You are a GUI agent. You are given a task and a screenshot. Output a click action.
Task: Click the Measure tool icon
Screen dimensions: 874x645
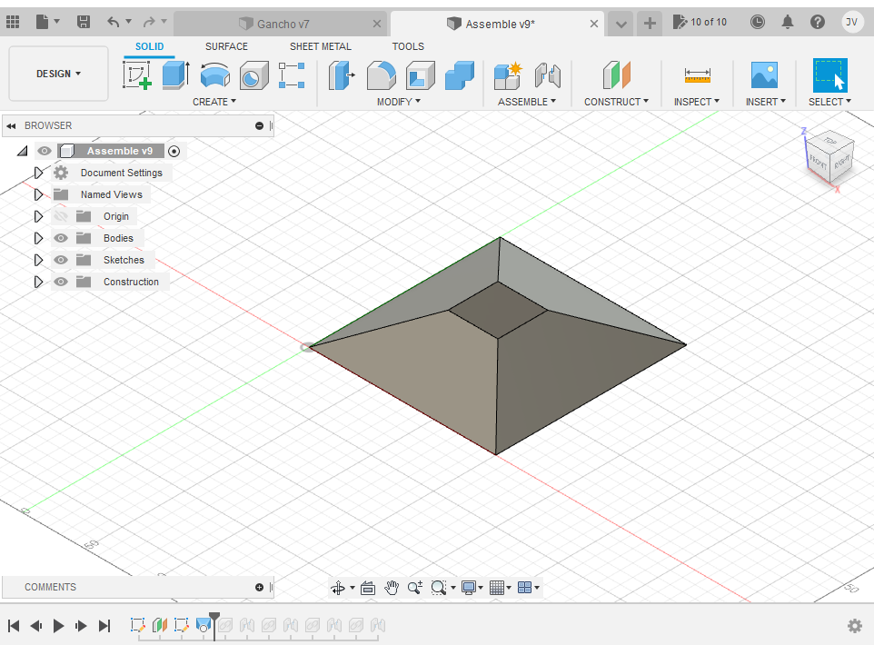click(x=698, y=75)
